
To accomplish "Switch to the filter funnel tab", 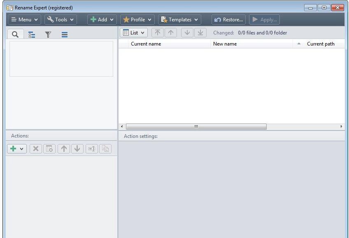I will tap(48, 34).
